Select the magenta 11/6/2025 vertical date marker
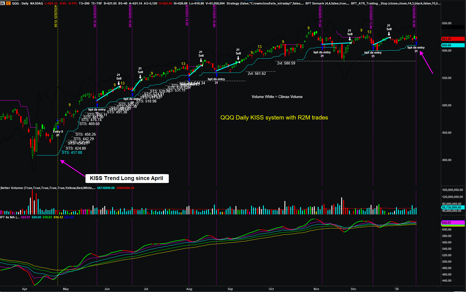This screenshot has width=466, height=292. coord(320,16)
